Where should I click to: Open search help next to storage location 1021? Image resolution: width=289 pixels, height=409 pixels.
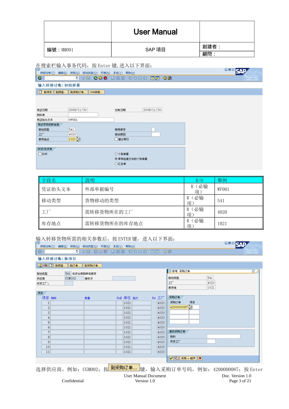(79, 139)
